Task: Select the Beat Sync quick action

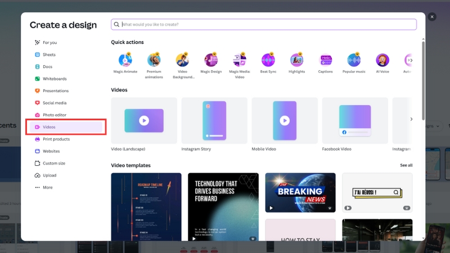Action: point(268,60)
